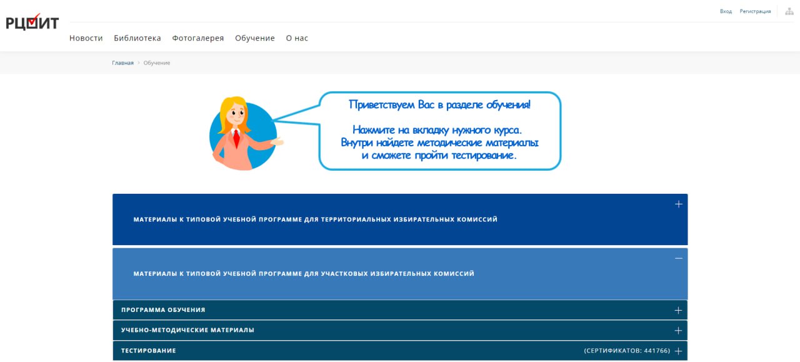Expand материалы для территориальных избирательных комиссий title
The height and width of the screenshot is (362, 800).
315,219
